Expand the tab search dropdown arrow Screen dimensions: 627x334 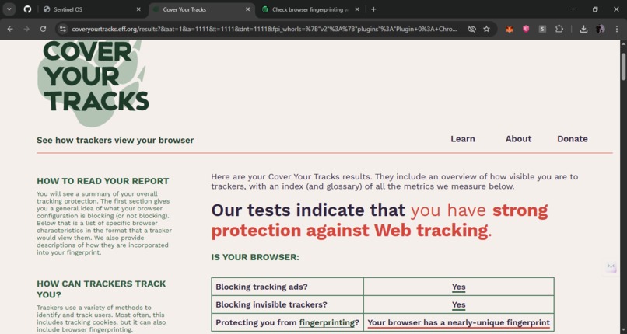pos(9,9)
